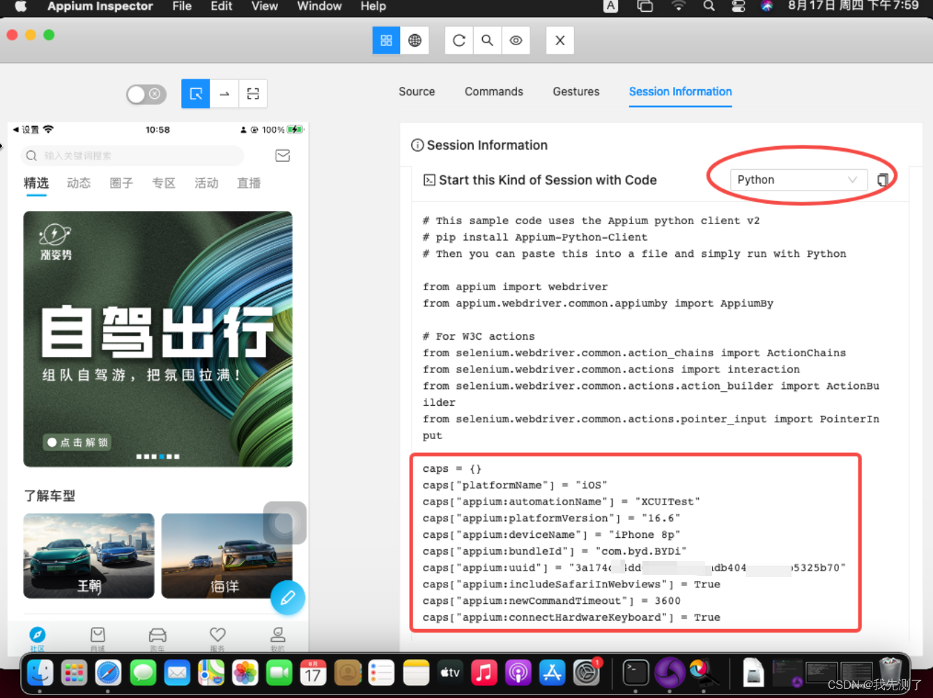This screenshot has height=698, width=933.
Task: Click the newCommandTimeout 3600 line
Action: click(551, 601)
